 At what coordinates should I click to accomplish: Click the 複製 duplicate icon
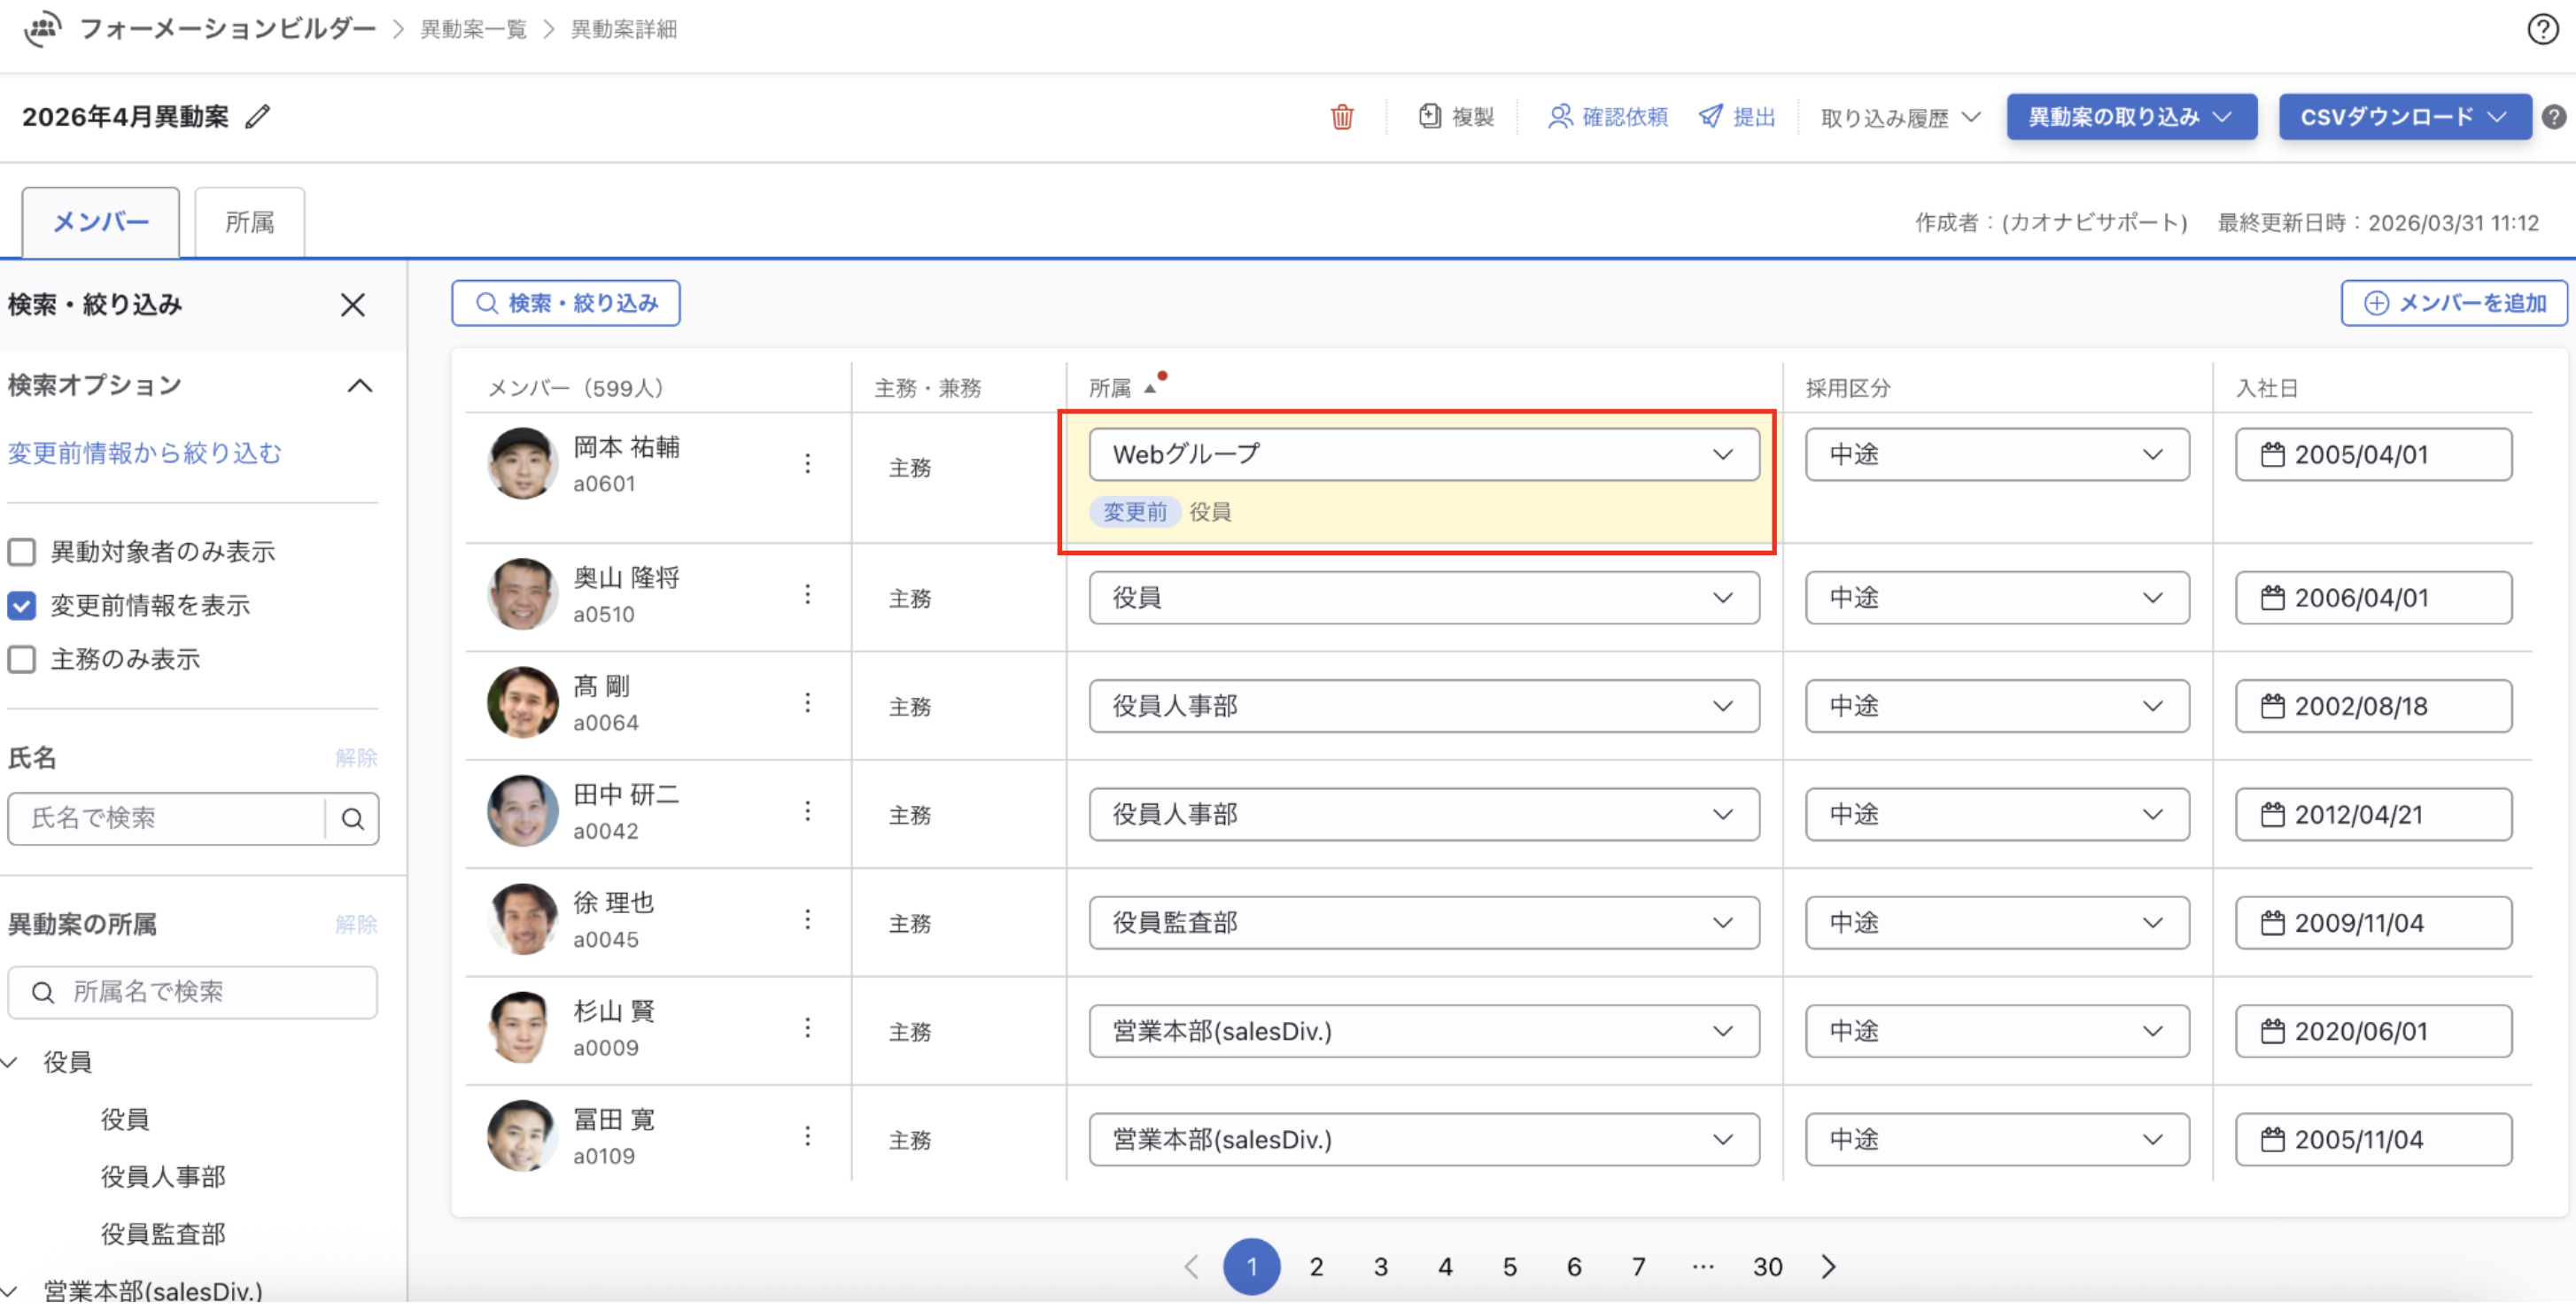pos(1430,117)
